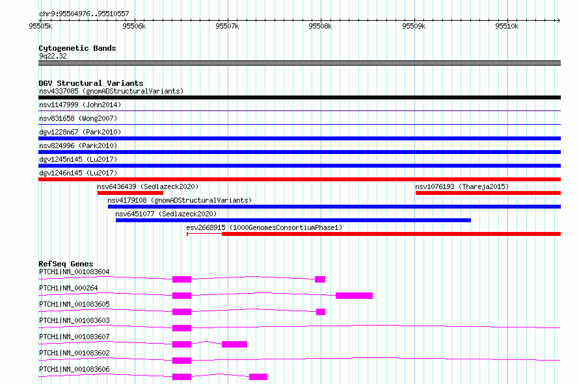The image size is (579, 384).
Task: Click the nsv1076193 (Thareja2015) label
Action: (x=462, y=186)
